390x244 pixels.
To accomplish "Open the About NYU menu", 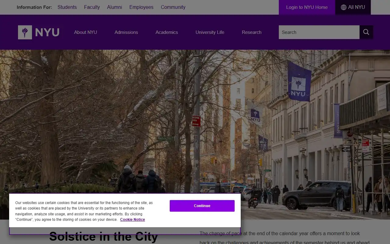I will coord(85,32).
